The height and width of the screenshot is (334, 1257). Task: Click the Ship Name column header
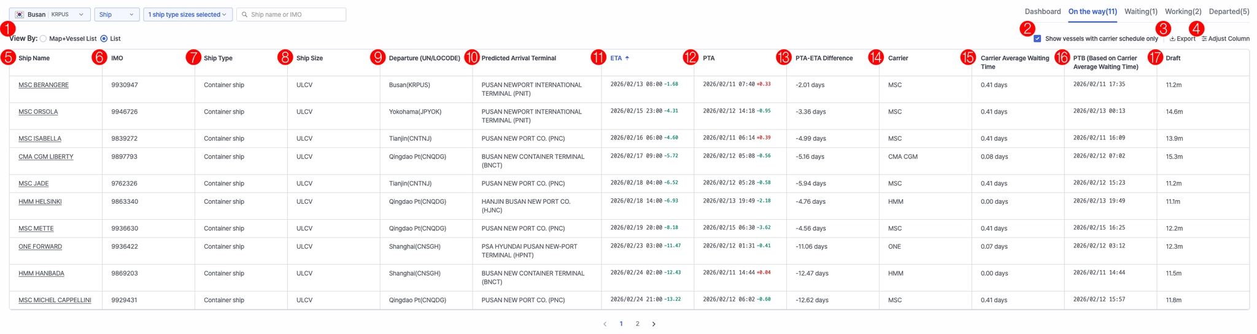(34, 58)
